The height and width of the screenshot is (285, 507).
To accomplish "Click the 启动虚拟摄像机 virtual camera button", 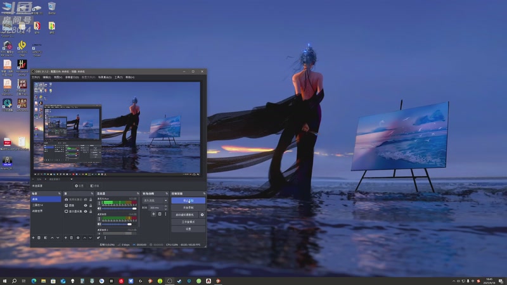I will (x=184, y=215).
